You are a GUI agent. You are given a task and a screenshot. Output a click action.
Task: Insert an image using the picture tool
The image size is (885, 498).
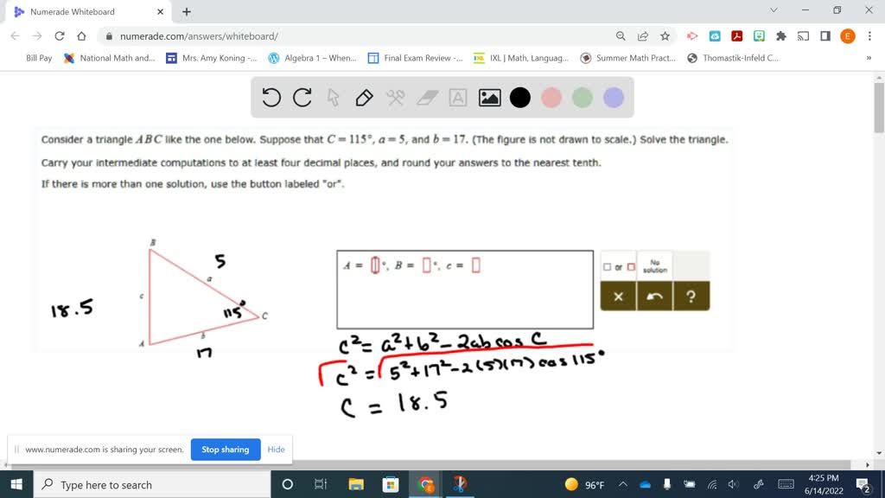point(489,97)
